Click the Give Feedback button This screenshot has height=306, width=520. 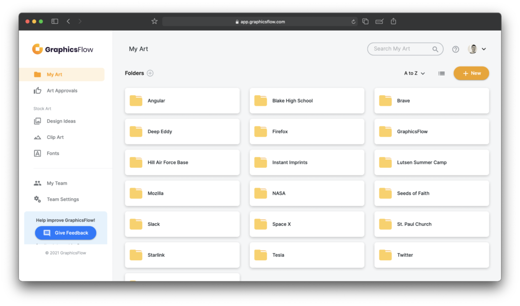tap(66, 233)
